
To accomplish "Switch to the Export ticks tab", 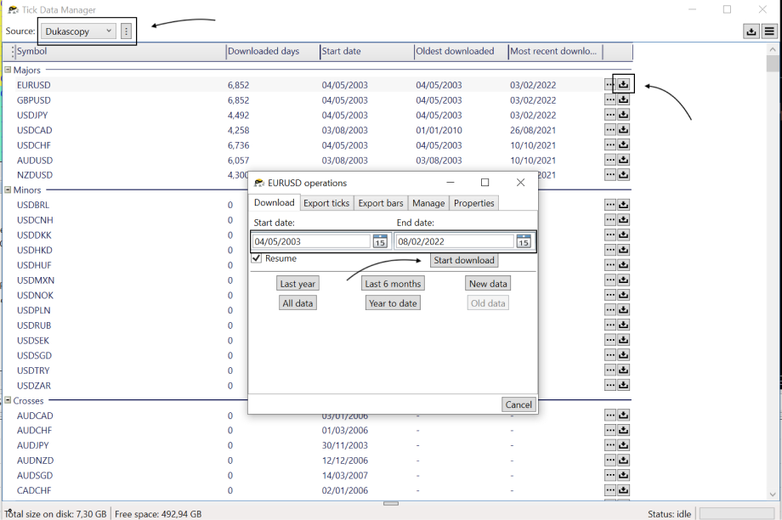I will pos(326,203).
